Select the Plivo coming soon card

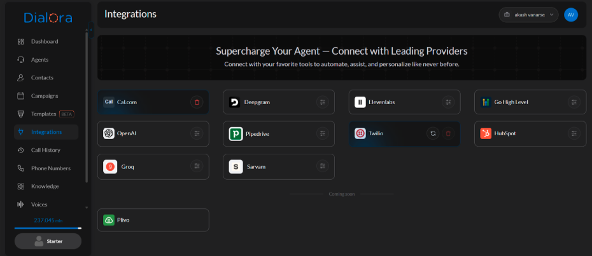click(153, 220)
